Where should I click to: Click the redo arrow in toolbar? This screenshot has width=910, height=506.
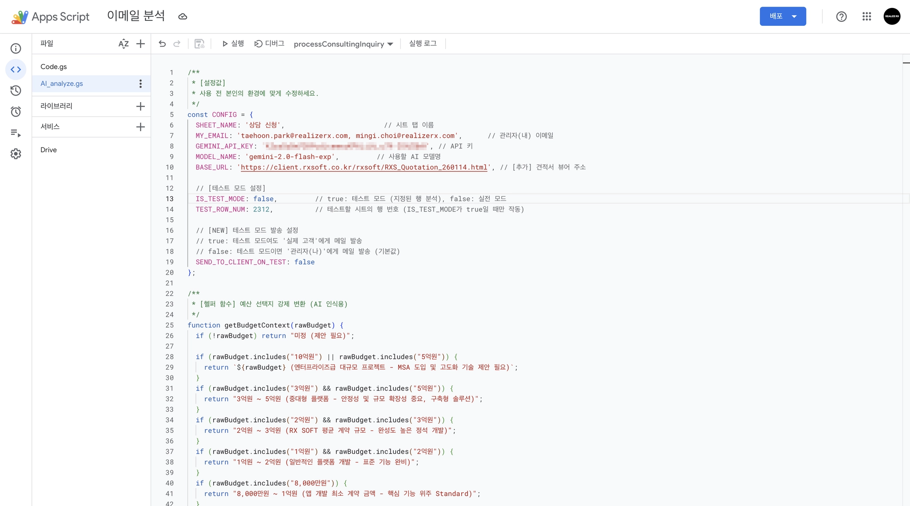[x=177, y=44]
